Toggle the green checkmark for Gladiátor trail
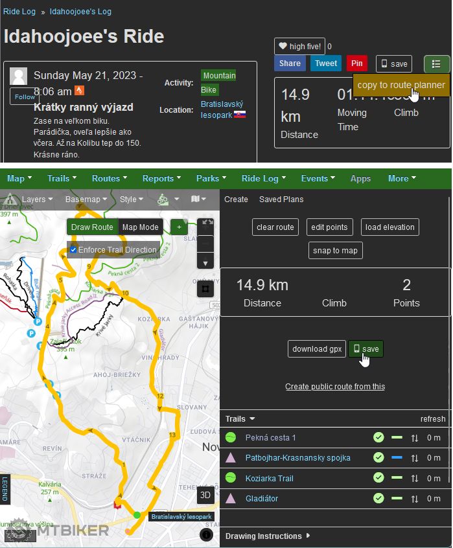The image size is (453, 548). click(x=378, y=499)
